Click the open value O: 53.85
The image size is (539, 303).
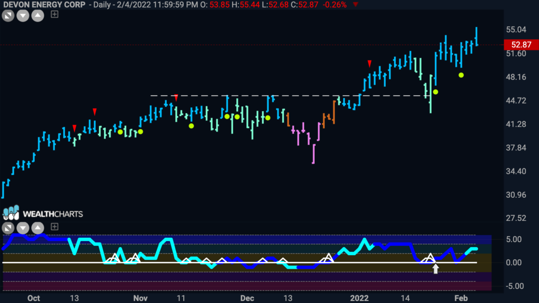[x=215, y=5]
